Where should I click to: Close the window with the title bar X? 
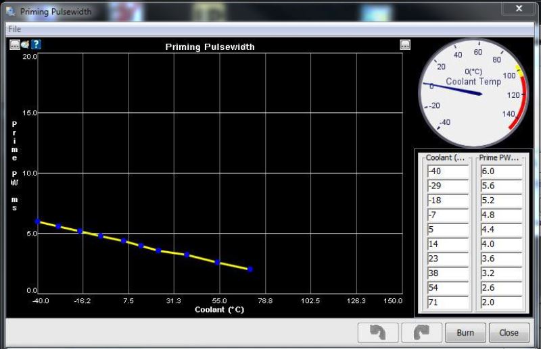click(x=519, y=9)
